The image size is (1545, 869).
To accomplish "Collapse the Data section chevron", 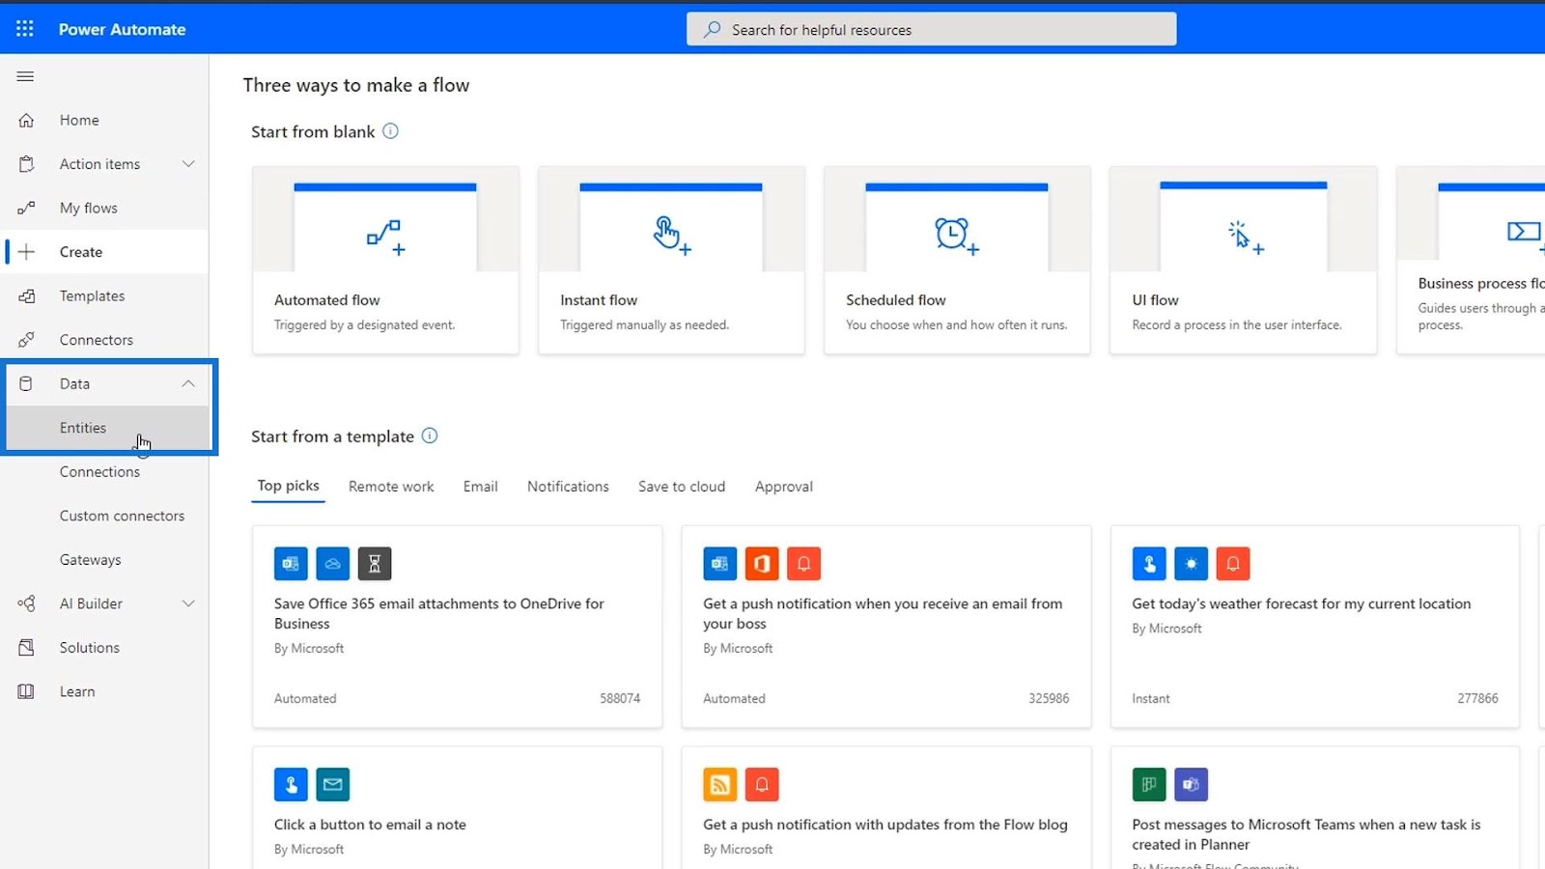I will click(x=188, y=383).
